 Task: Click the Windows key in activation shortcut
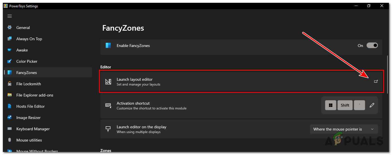(x=330, y=105)
